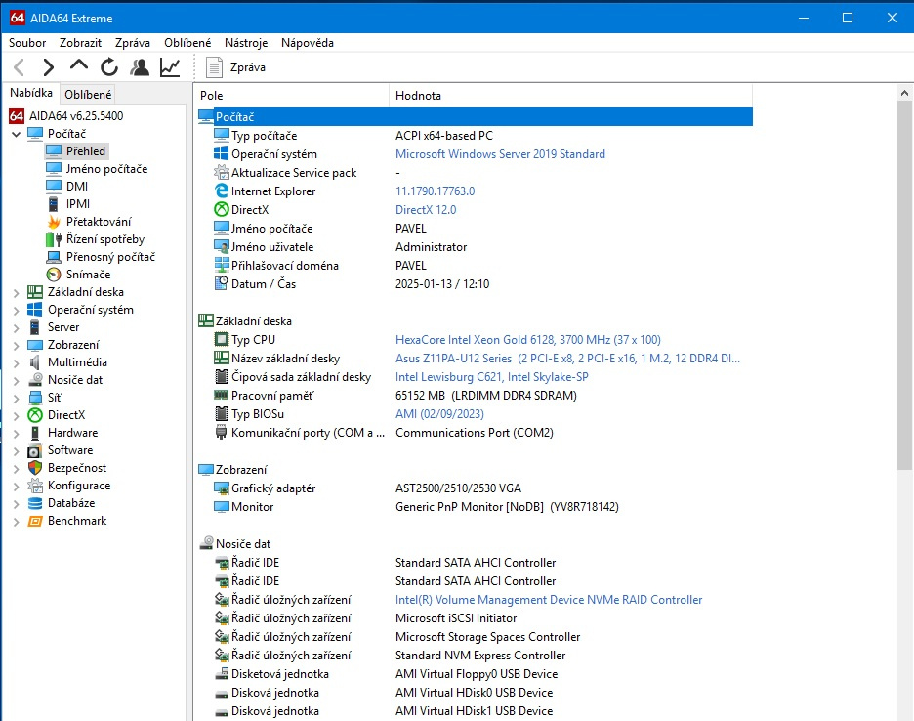
Task: Click the Pole column header
Action: [x=292, y=95]
